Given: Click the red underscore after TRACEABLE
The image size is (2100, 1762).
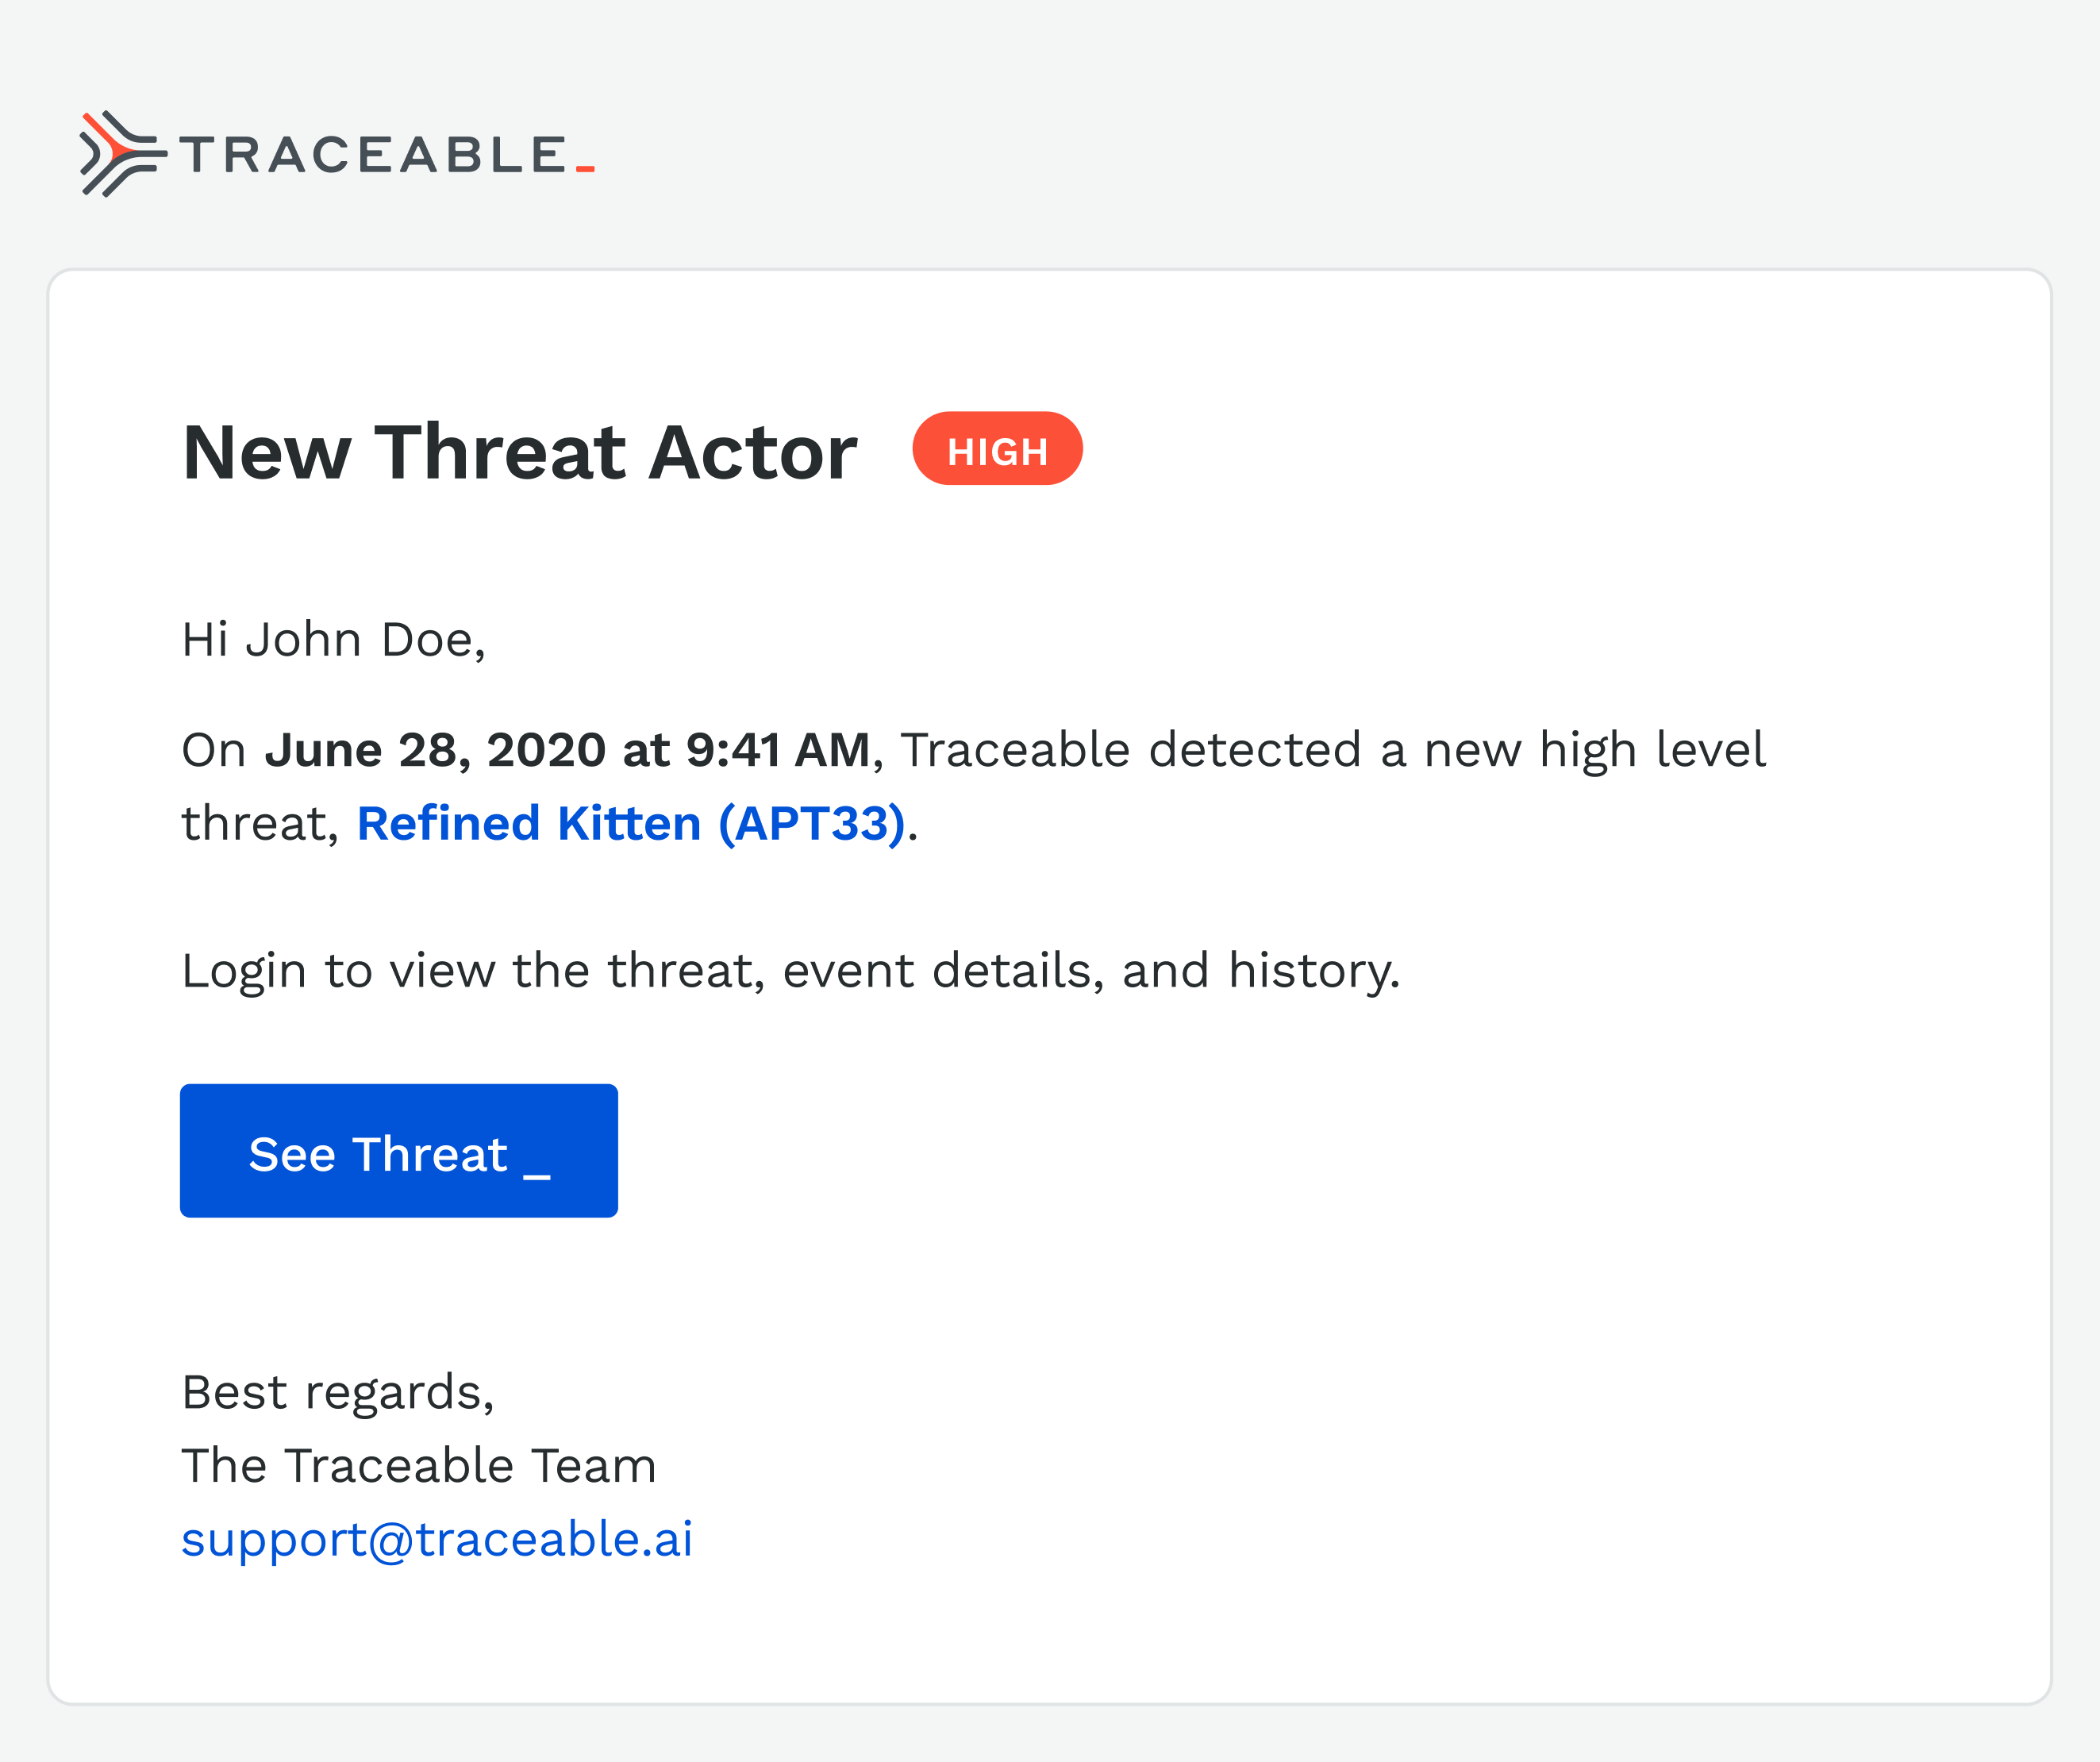Looking at the screenshot, I should pyautogui.click(x=585, y=169).
